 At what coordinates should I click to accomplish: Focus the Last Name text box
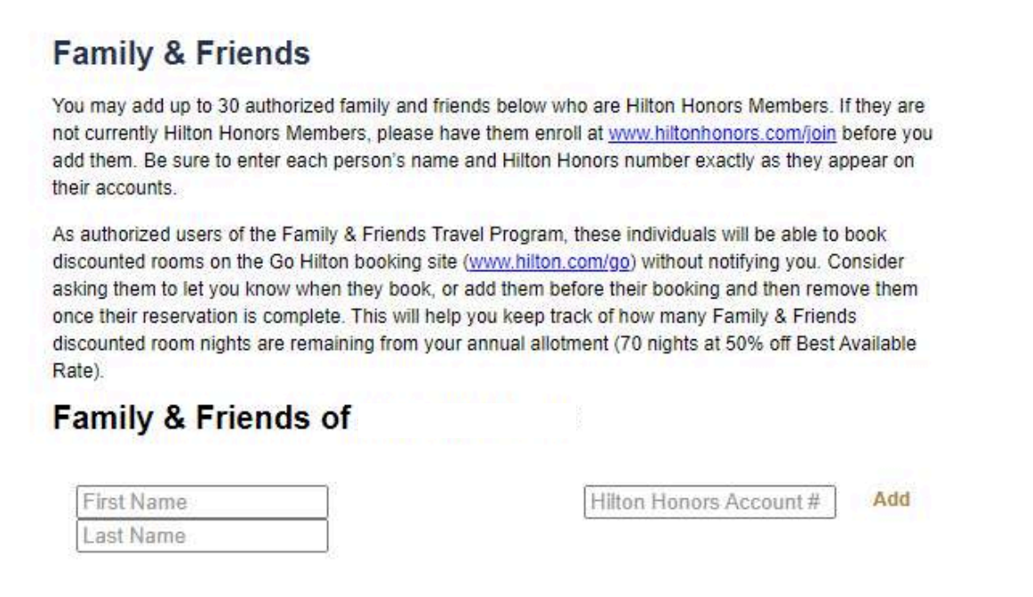[x=202, y=536]
